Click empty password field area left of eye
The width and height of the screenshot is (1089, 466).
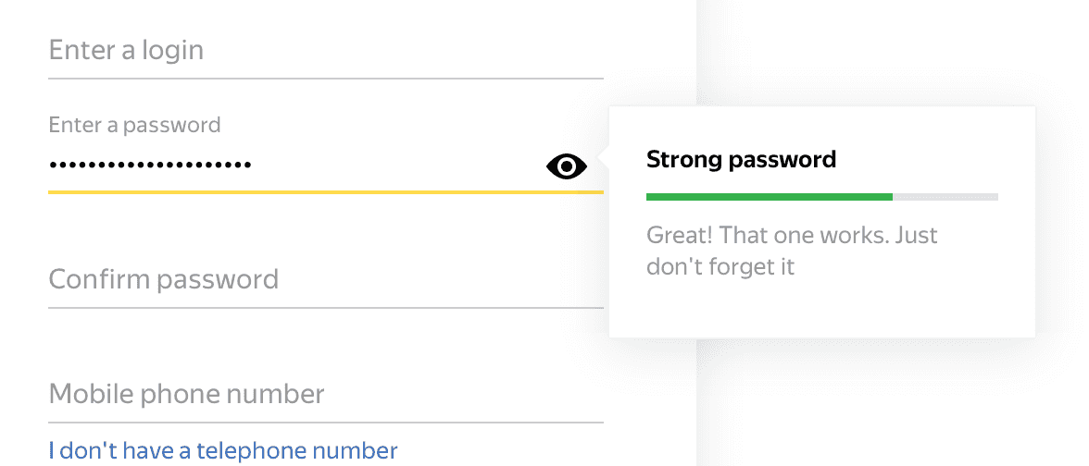(398, 166)
